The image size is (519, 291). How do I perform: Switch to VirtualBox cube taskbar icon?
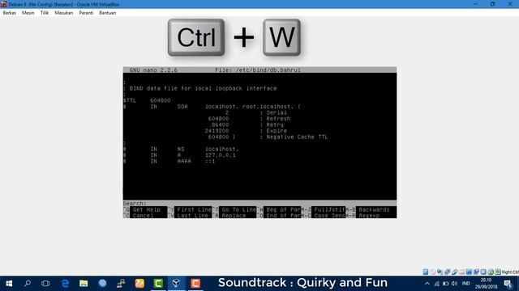[177, 284]
